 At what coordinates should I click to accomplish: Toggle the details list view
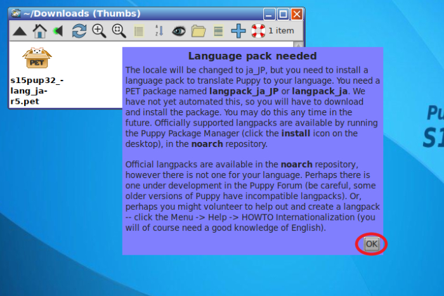click(x=139, y=31)
